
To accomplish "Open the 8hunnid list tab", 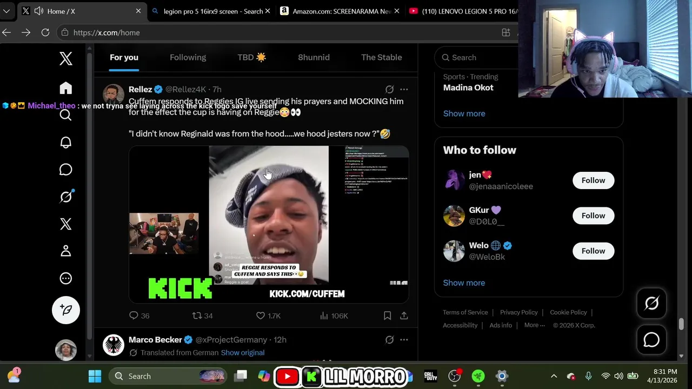I will [314, 57].
